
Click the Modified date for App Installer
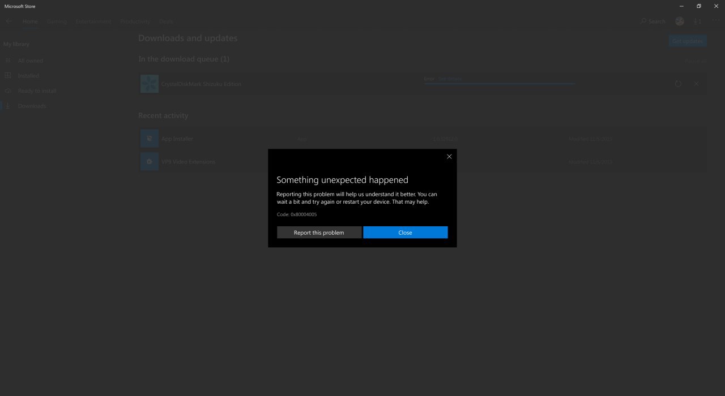point(590,139)
